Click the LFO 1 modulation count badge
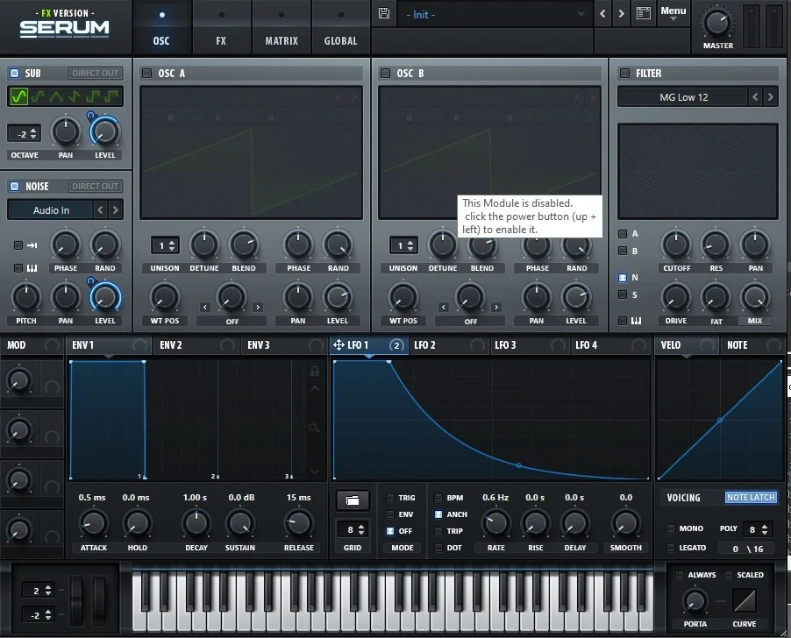 coord(396,345)
